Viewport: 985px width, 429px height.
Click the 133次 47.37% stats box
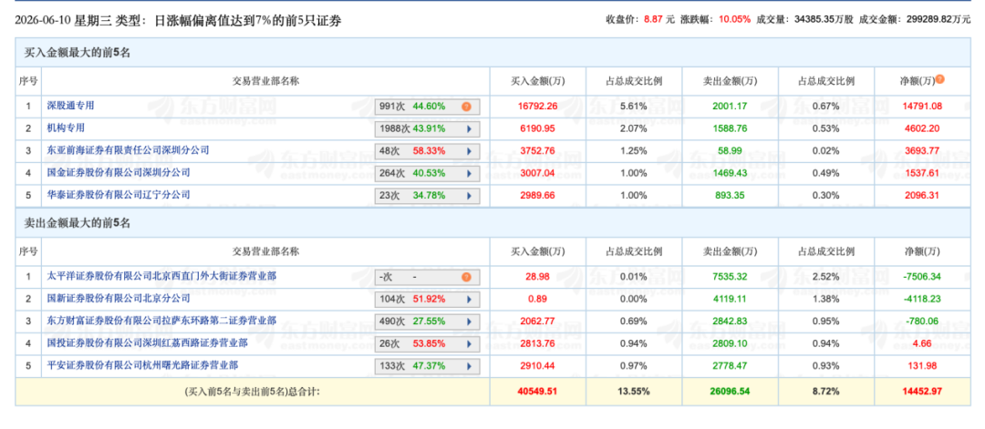[x=427, y=365]
